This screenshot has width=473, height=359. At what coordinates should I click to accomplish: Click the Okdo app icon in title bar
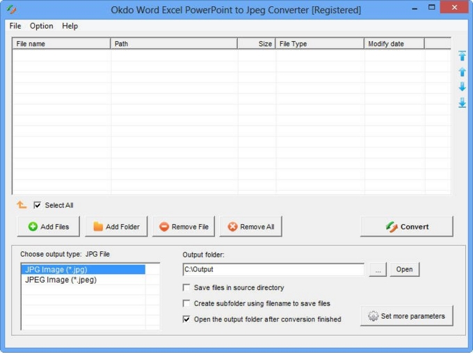click(11, 10)
